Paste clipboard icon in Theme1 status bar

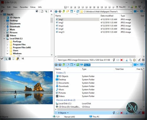[134, 60]
